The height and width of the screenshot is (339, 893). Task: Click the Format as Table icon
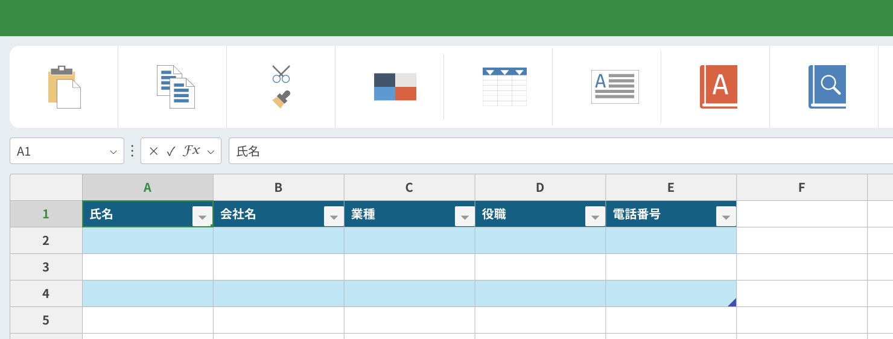click(504, 87)
